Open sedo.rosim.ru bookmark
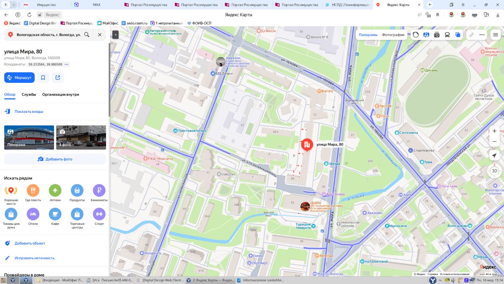 [x=134, y=23]
